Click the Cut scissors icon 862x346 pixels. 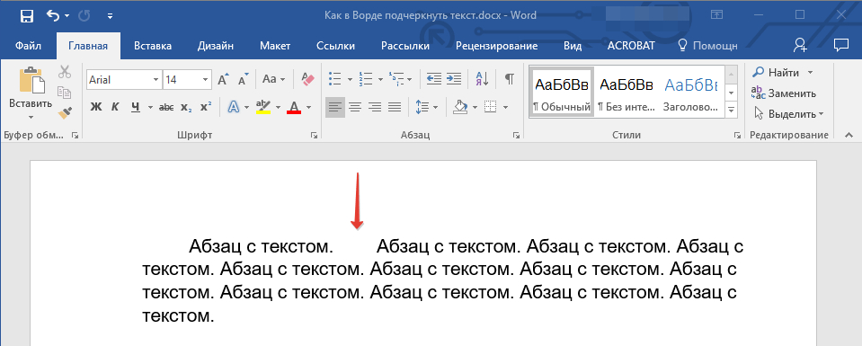pyautogui.click(x=65, y=72)
